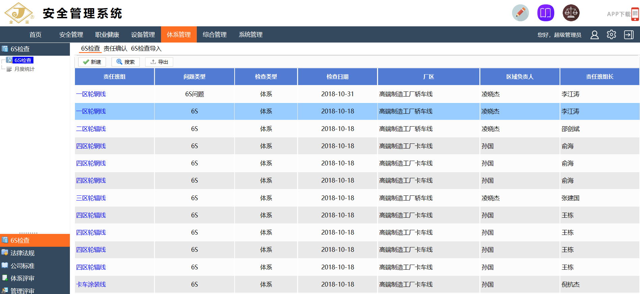Viewport: 640px width, 294px height.
Task: Open the 卡车涂装线 record link
Action: (x=91, y=285)
